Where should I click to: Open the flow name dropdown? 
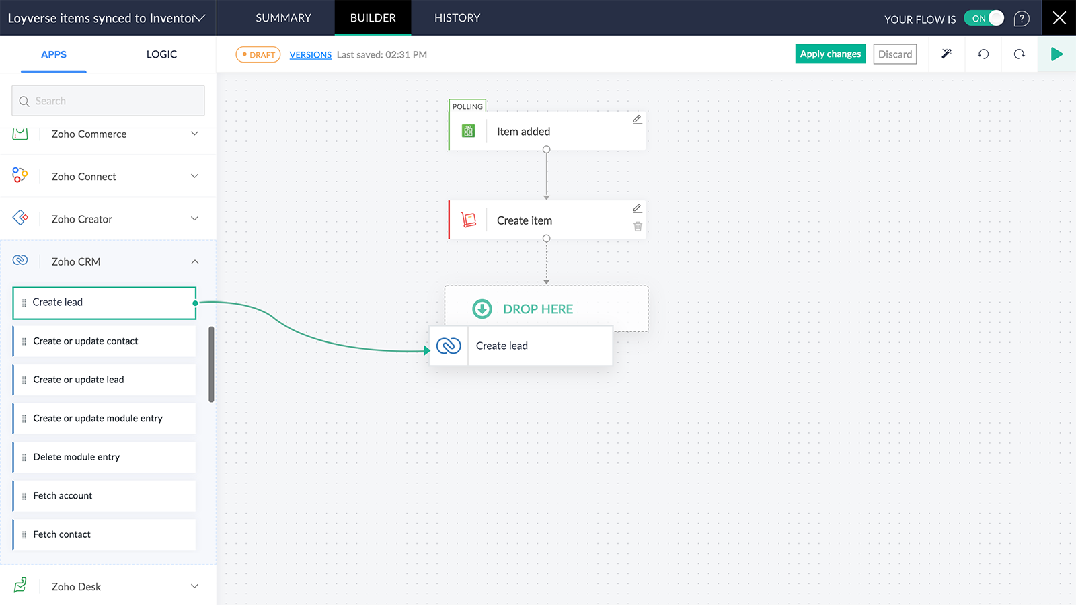point(197,18)
